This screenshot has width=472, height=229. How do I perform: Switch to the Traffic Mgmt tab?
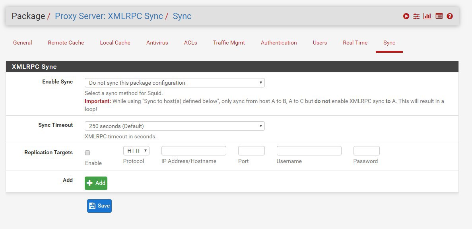tap(229, 43)
